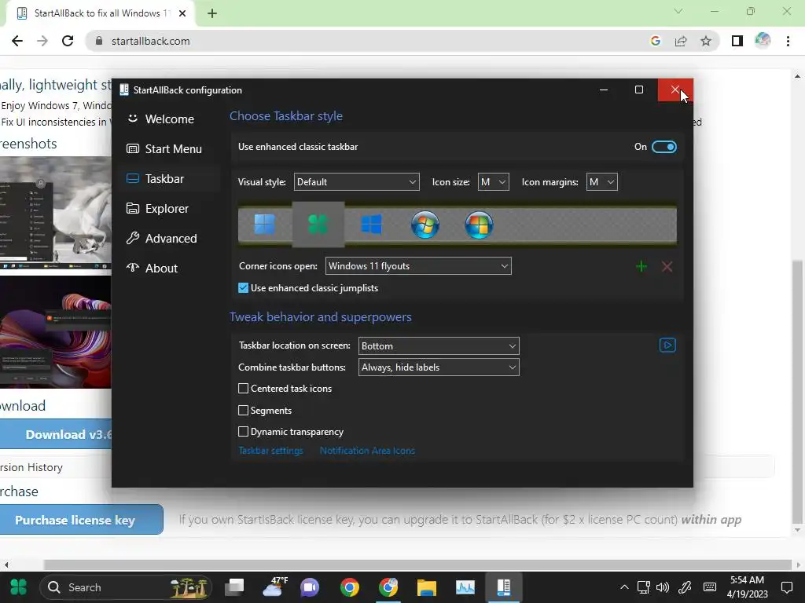Show hidden tray icons chevron
Screen dimensions: 805x603
click(624, 587)
